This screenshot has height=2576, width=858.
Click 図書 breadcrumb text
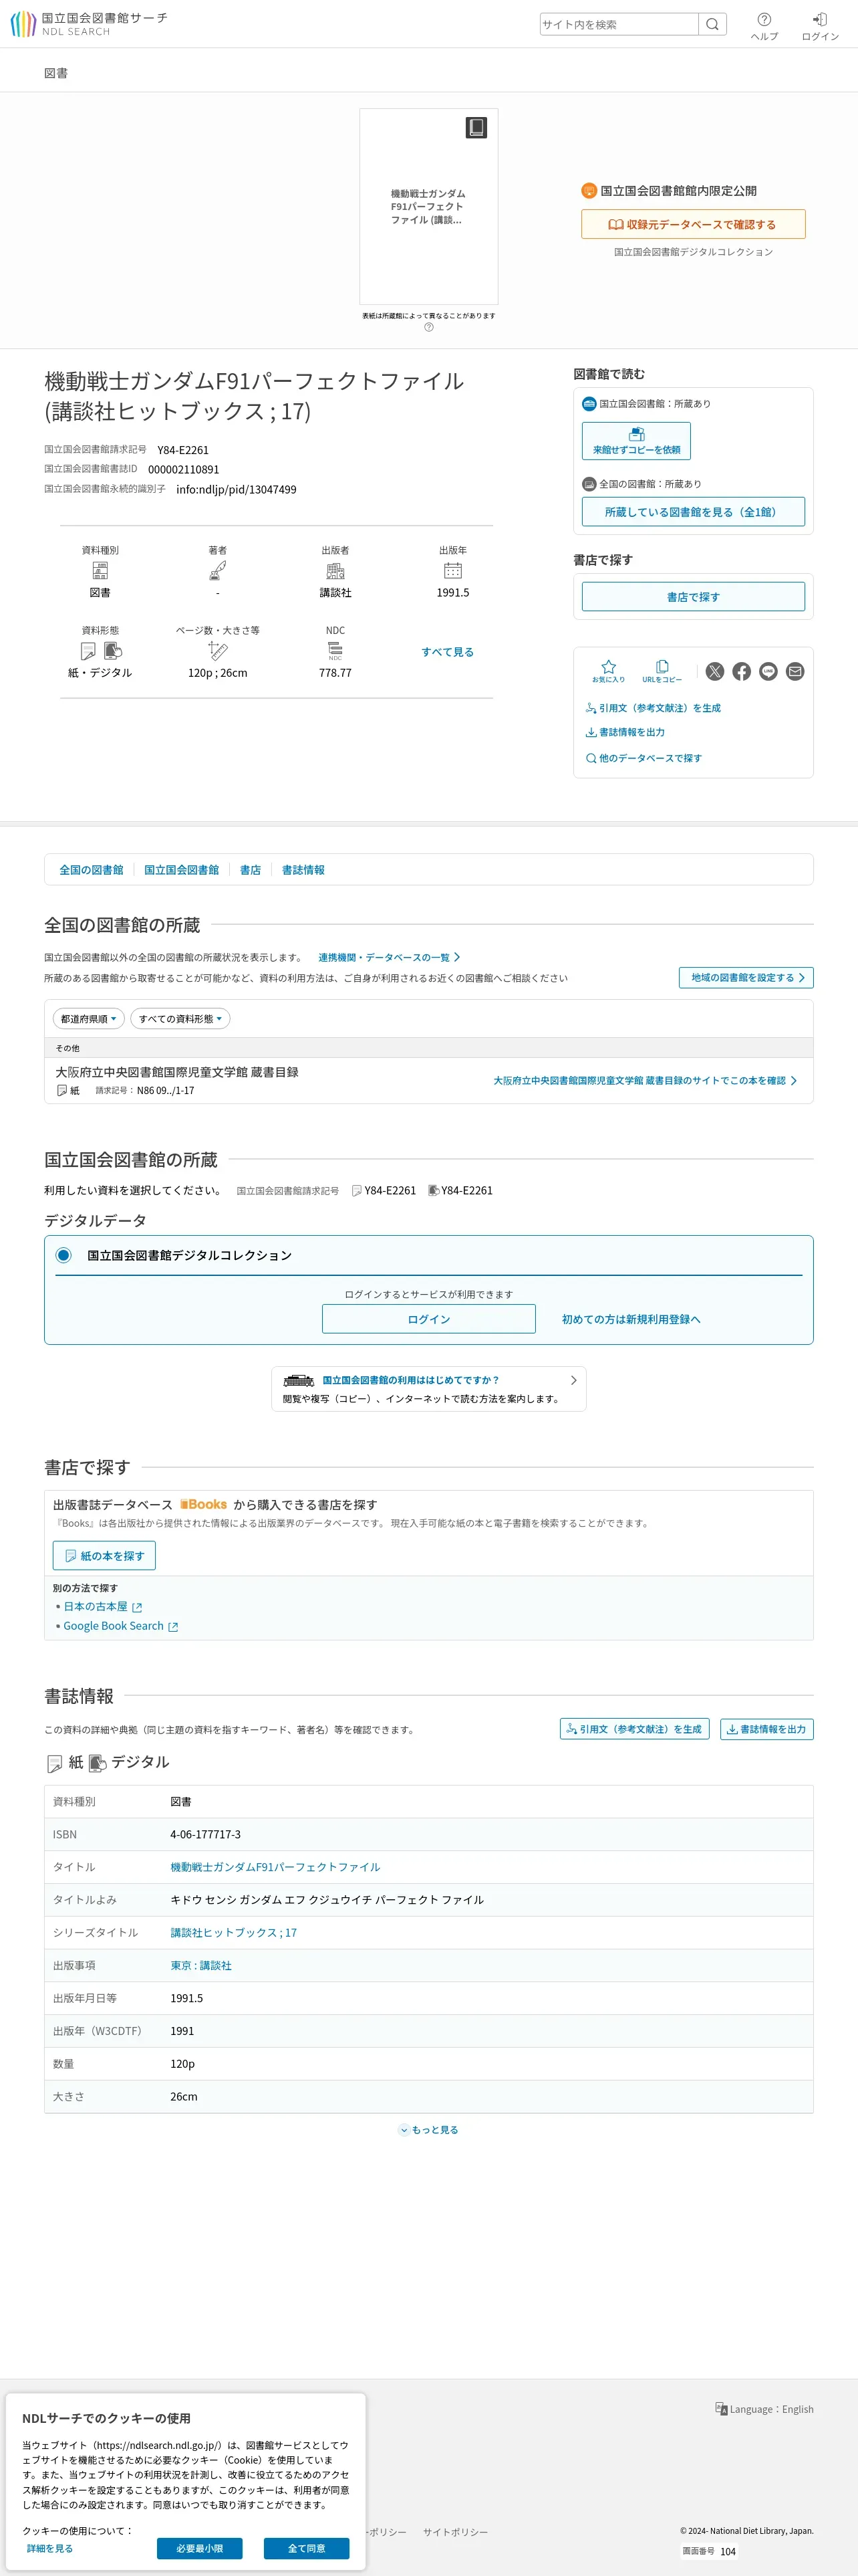point(56,73)
